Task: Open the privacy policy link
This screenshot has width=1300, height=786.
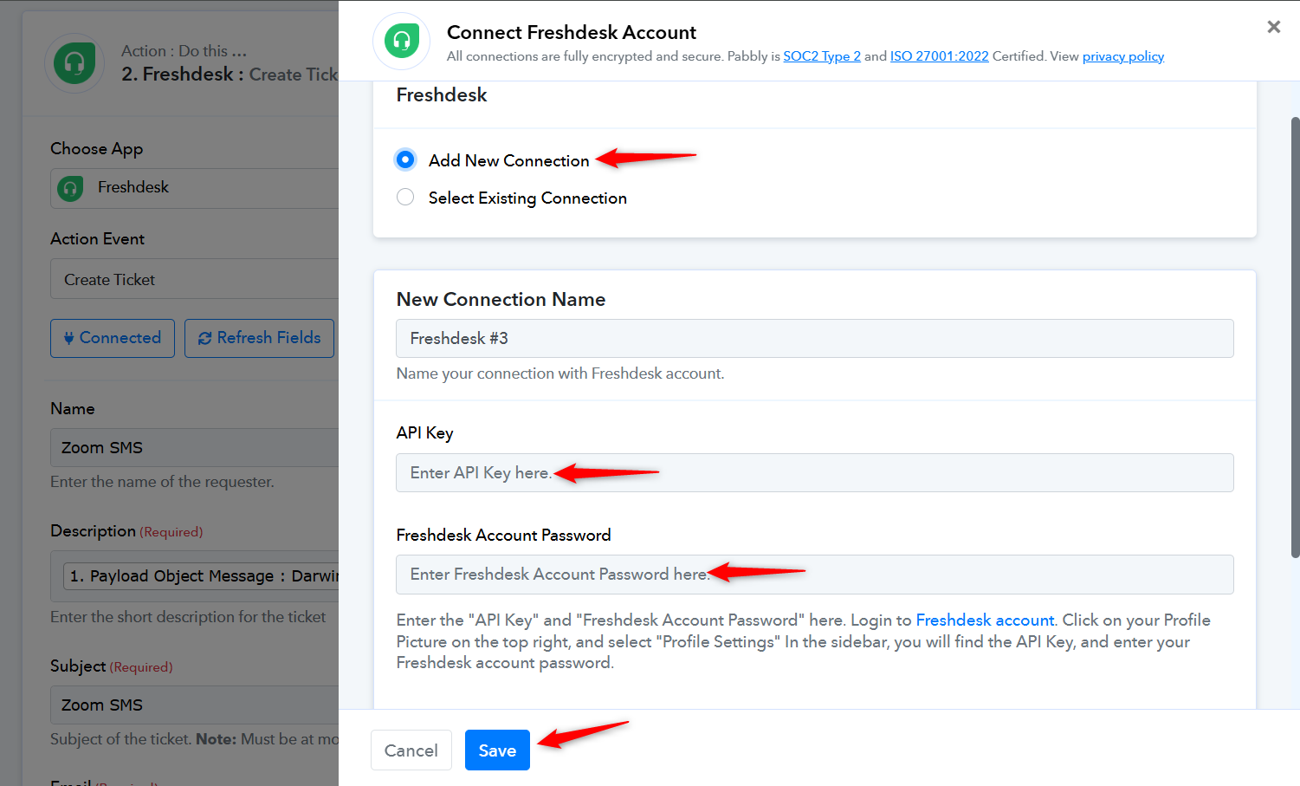Action: point(1123,56)
